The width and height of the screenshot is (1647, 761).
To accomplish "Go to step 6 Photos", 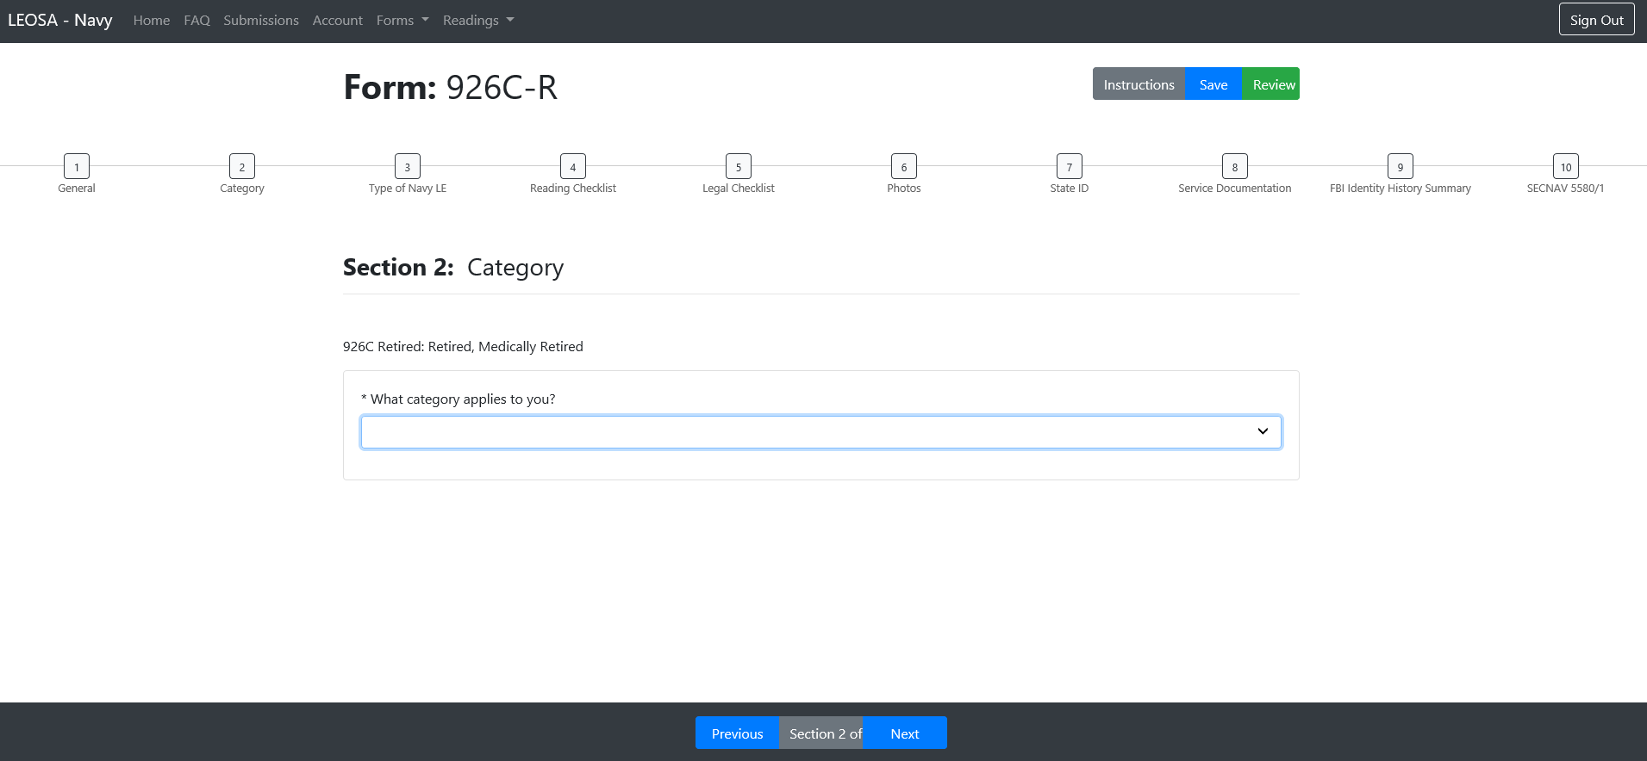I will click(x=904, y=167).
